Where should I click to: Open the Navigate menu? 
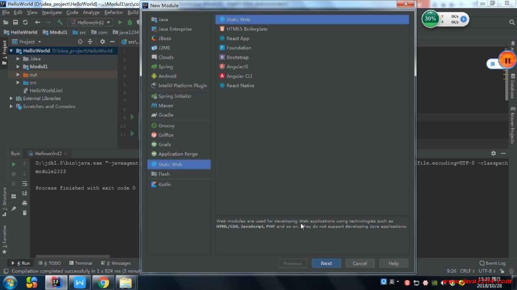(52, 12)
